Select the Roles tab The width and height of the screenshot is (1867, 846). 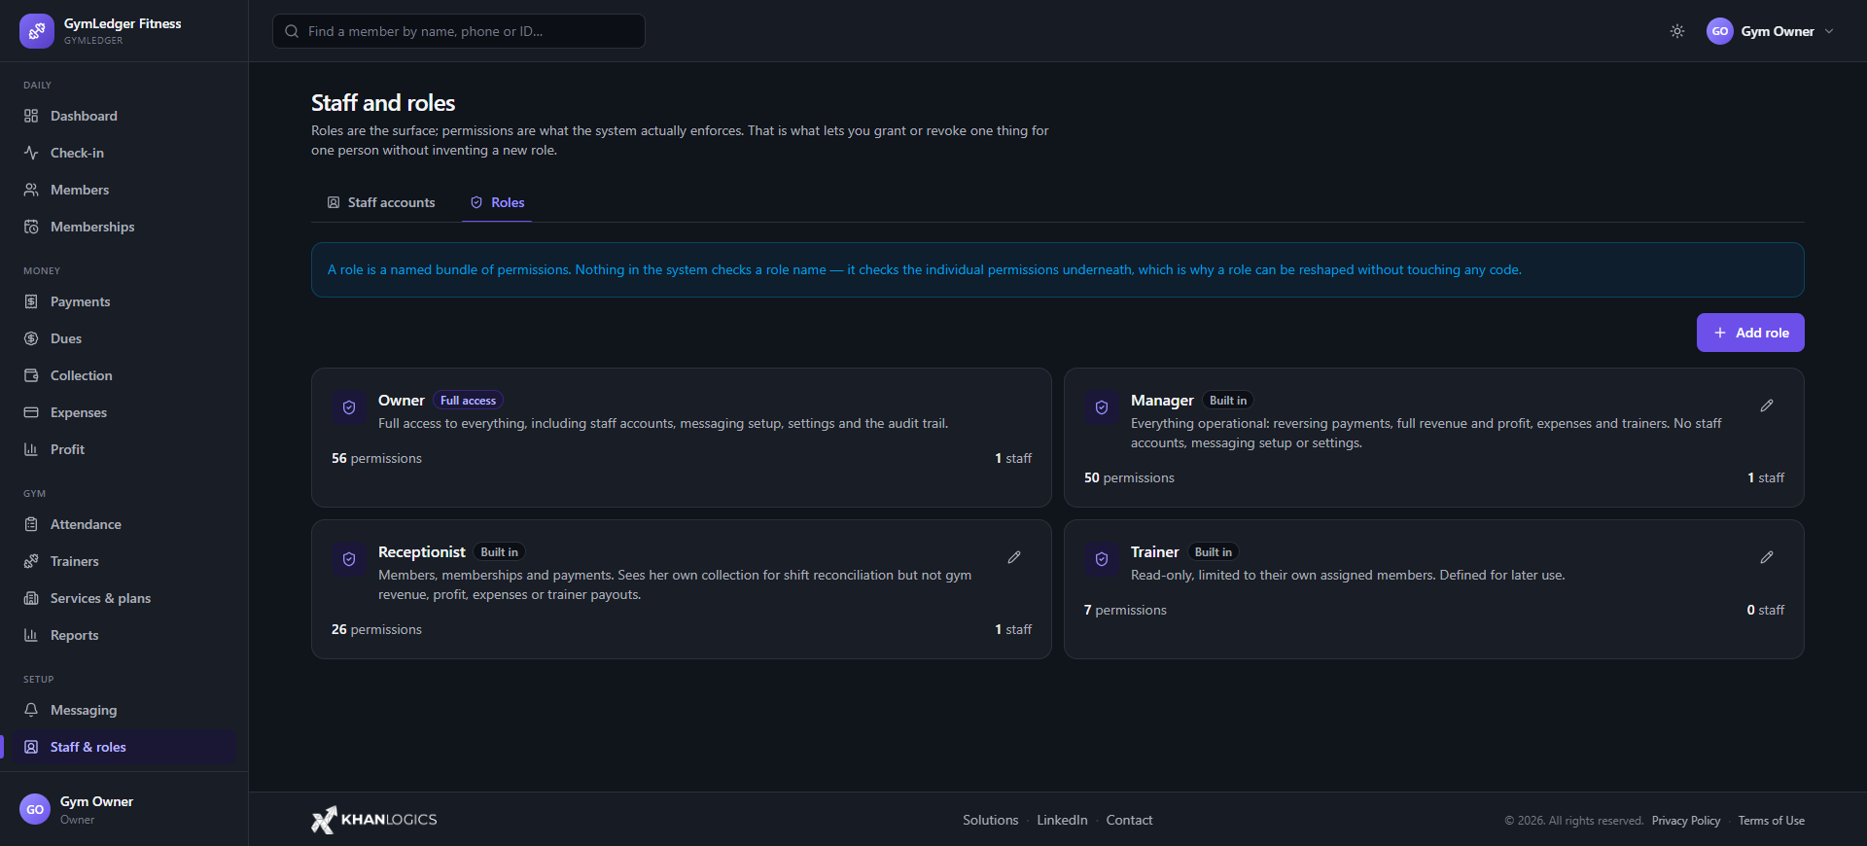point(497,202)
